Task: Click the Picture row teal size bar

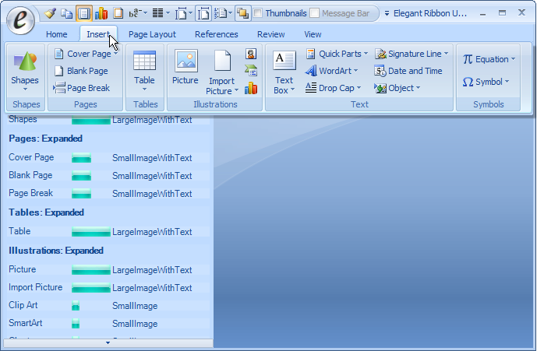Action: pos(91,270)
